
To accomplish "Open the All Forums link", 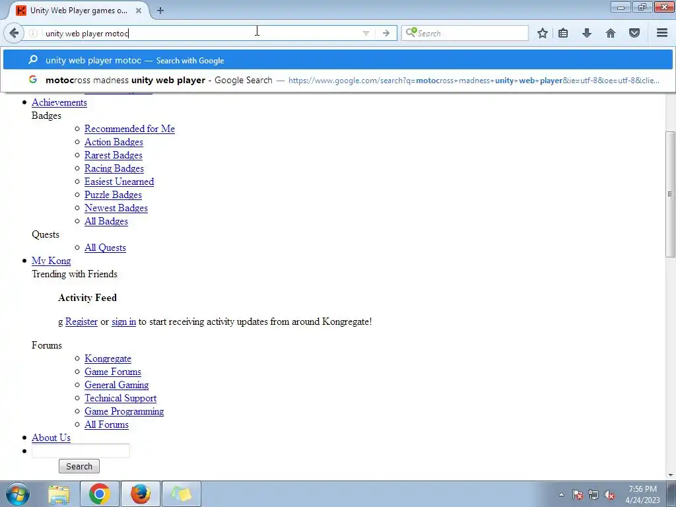I will [x=106, y=424].
